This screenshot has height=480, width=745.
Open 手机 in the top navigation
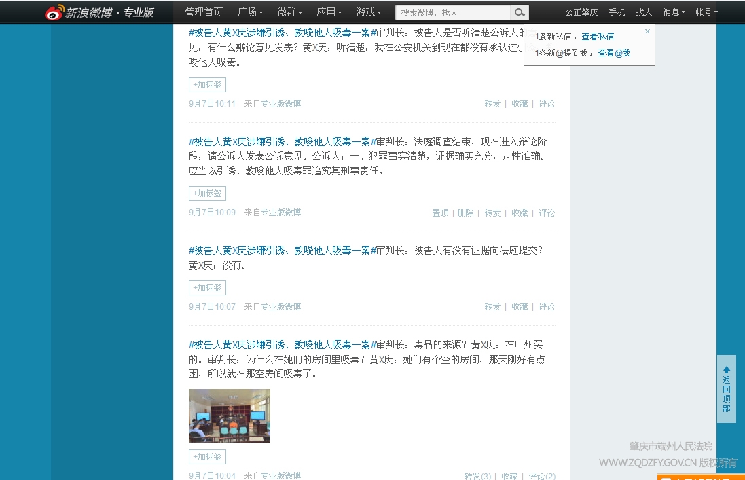(617, 12)
